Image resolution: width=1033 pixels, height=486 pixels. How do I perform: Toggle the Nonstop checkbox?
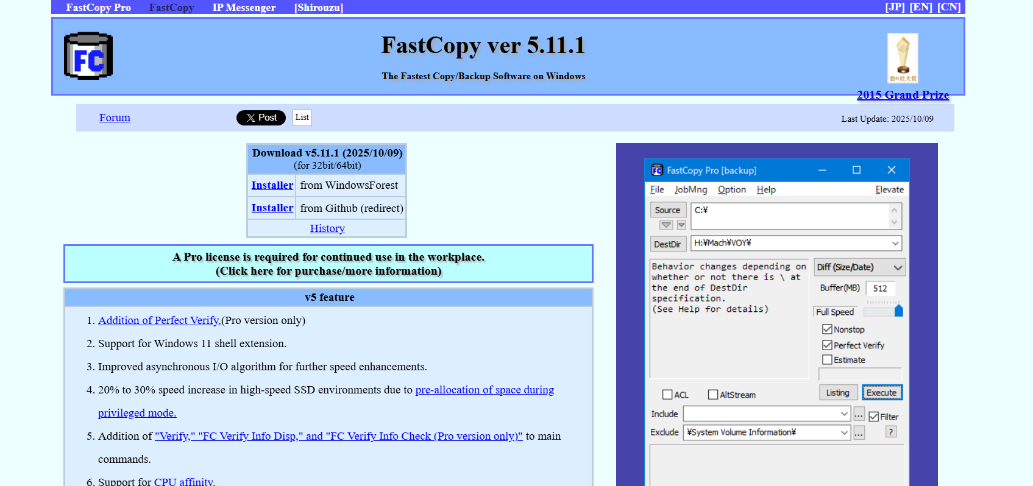(827, 329)
